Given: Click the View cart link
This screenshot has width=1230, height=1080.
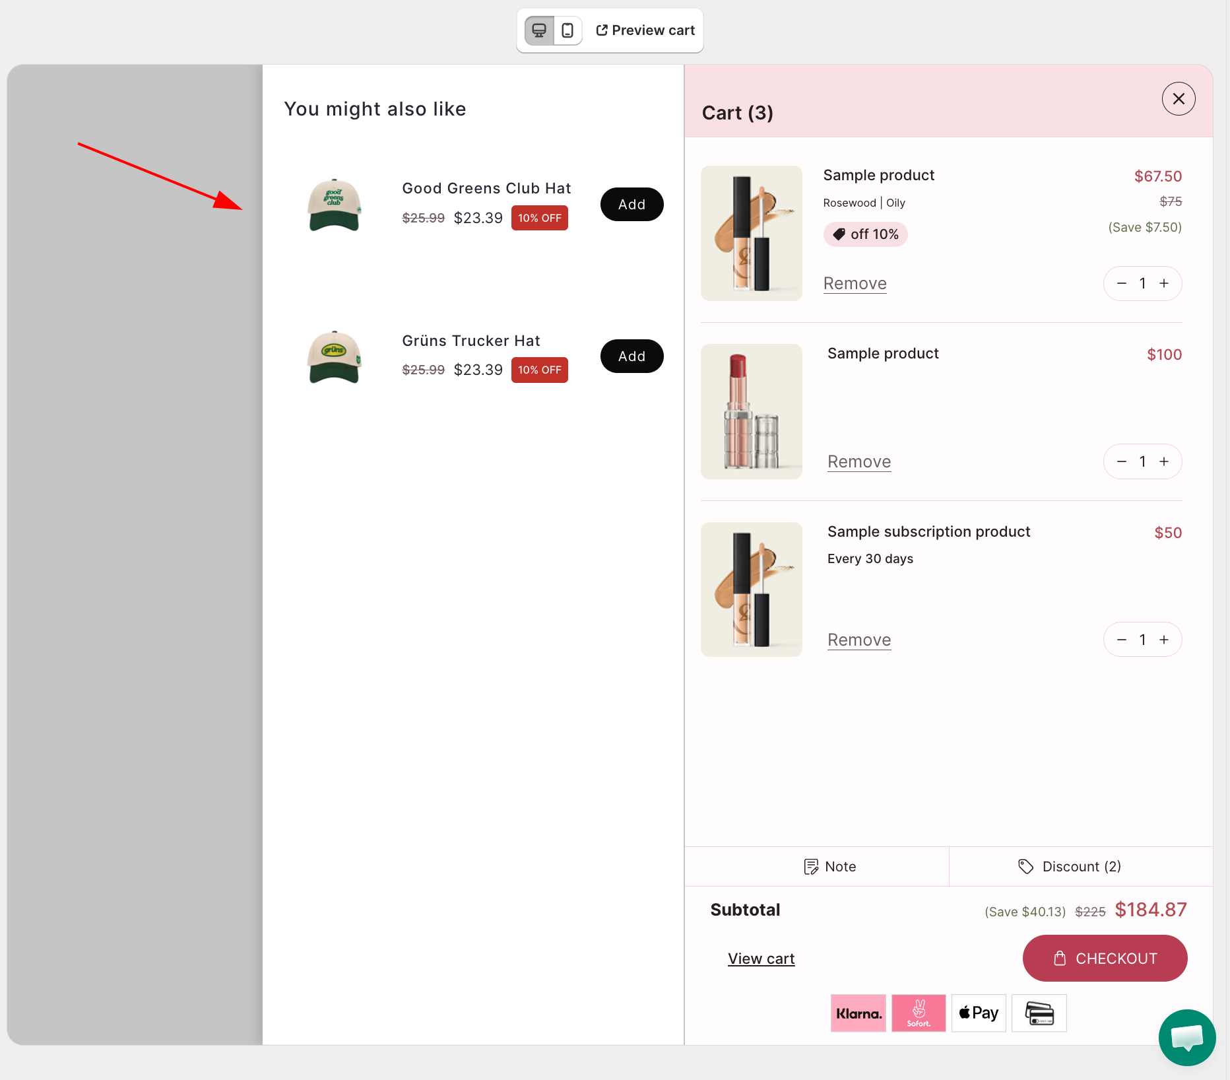Looking at the screenshot, I should (761, 959).
